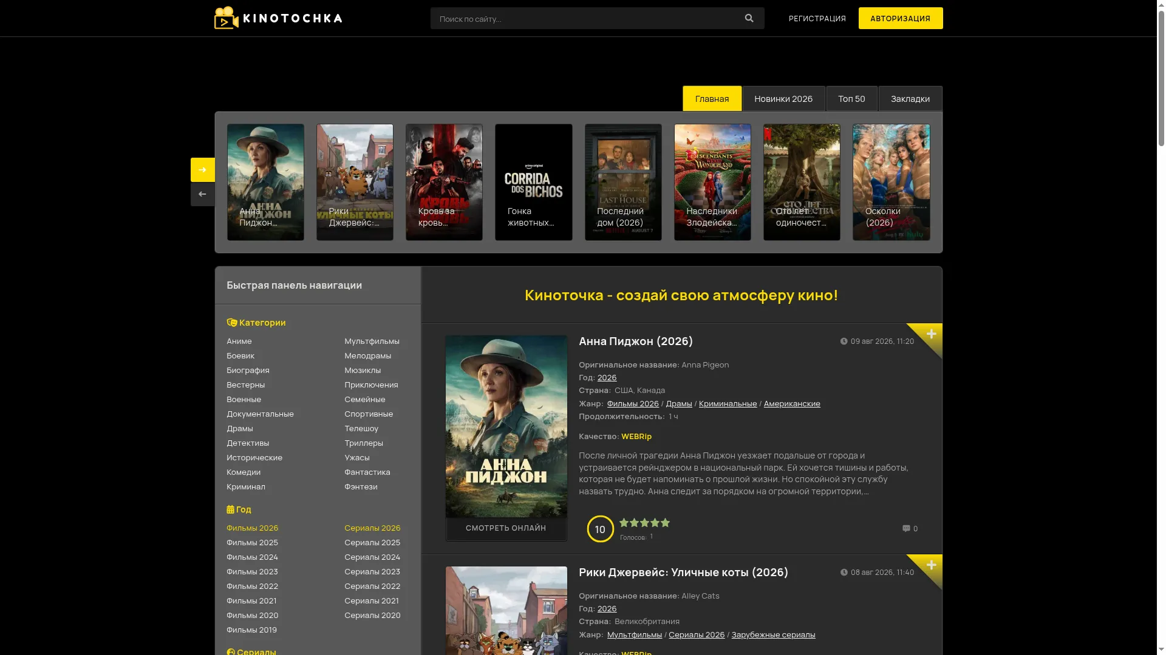This screenshot has width=1166, height=655.
Task: Open the Кровь за кровь carousel poster
Action: (444, 182)
